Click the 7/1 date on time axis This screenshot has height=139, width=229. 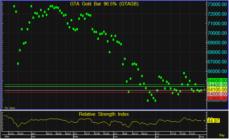(x=158, y=133)
